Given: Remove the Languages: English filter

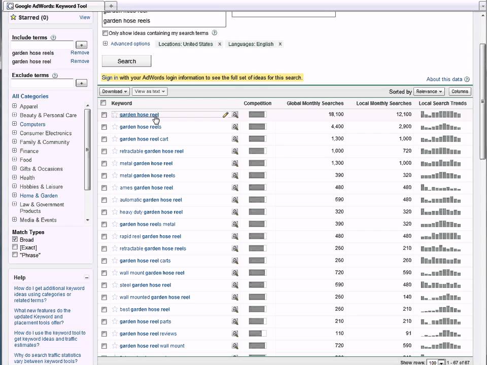Looking at the screenshot, I should (x=280, y=44).
